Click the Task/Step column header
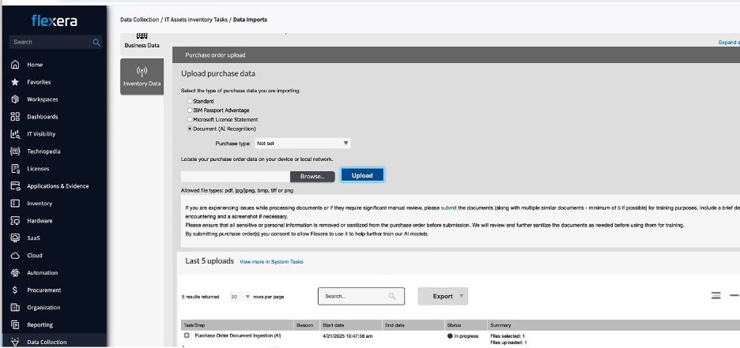 [x=237, y=325]
